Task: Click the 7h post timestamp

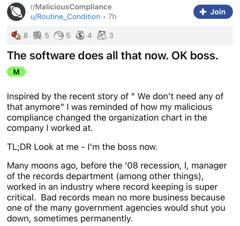Action: (112, 16)
